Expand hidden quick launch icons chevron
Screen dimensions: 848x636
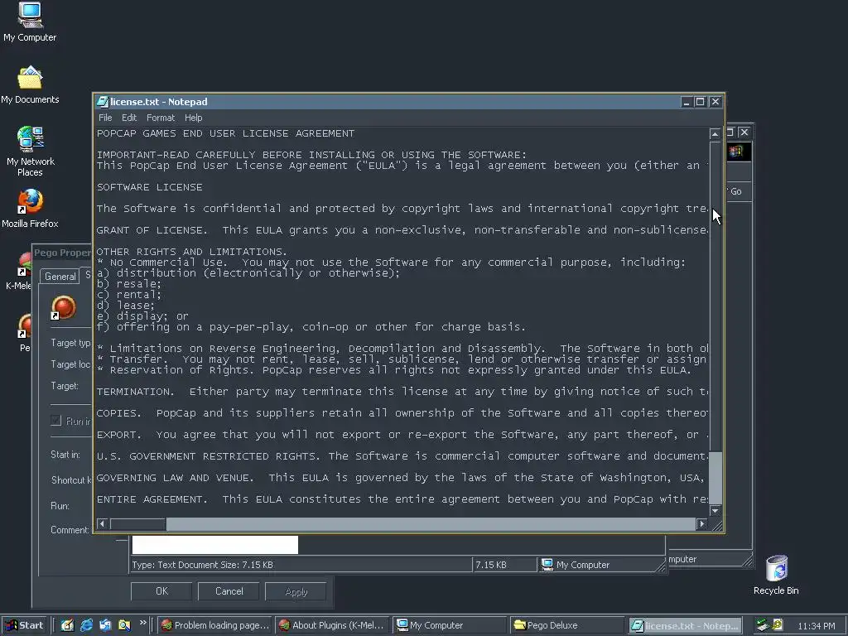[x=143, y=623]
